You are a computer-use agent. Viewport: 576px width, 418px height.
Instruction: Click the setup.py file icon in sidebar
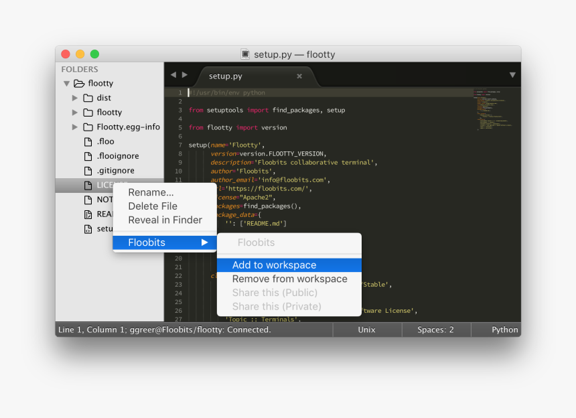(x=88, y=228)
